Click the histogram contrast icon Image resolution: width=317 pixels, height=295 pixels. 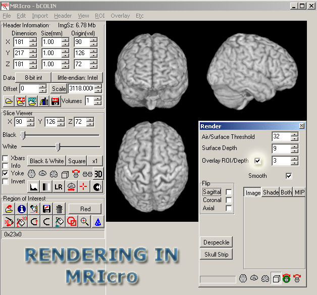coord(33,186)
